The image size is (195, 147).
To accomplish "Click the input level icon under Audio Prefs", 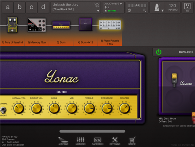I will [106, 7].
